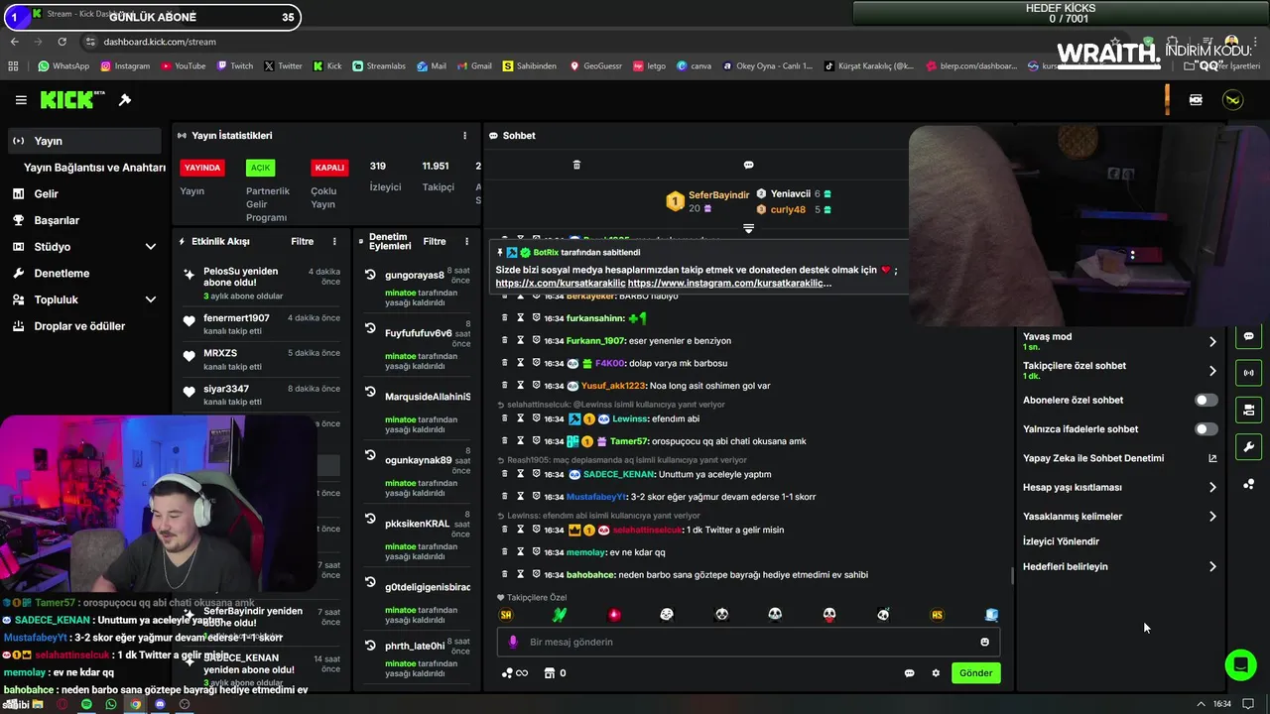The height and width of the screenshot is (714, 1270).
Task: Open Yavaş mod settings arrow
Action: coord(1212,342)
